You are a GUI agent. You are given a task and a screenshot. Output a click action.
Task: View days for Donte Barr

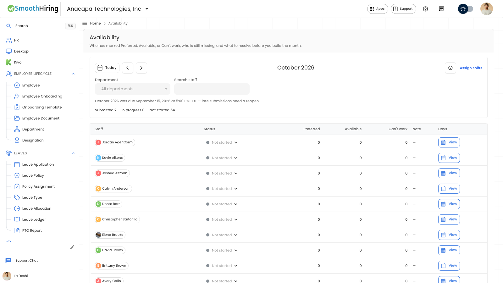449,204
